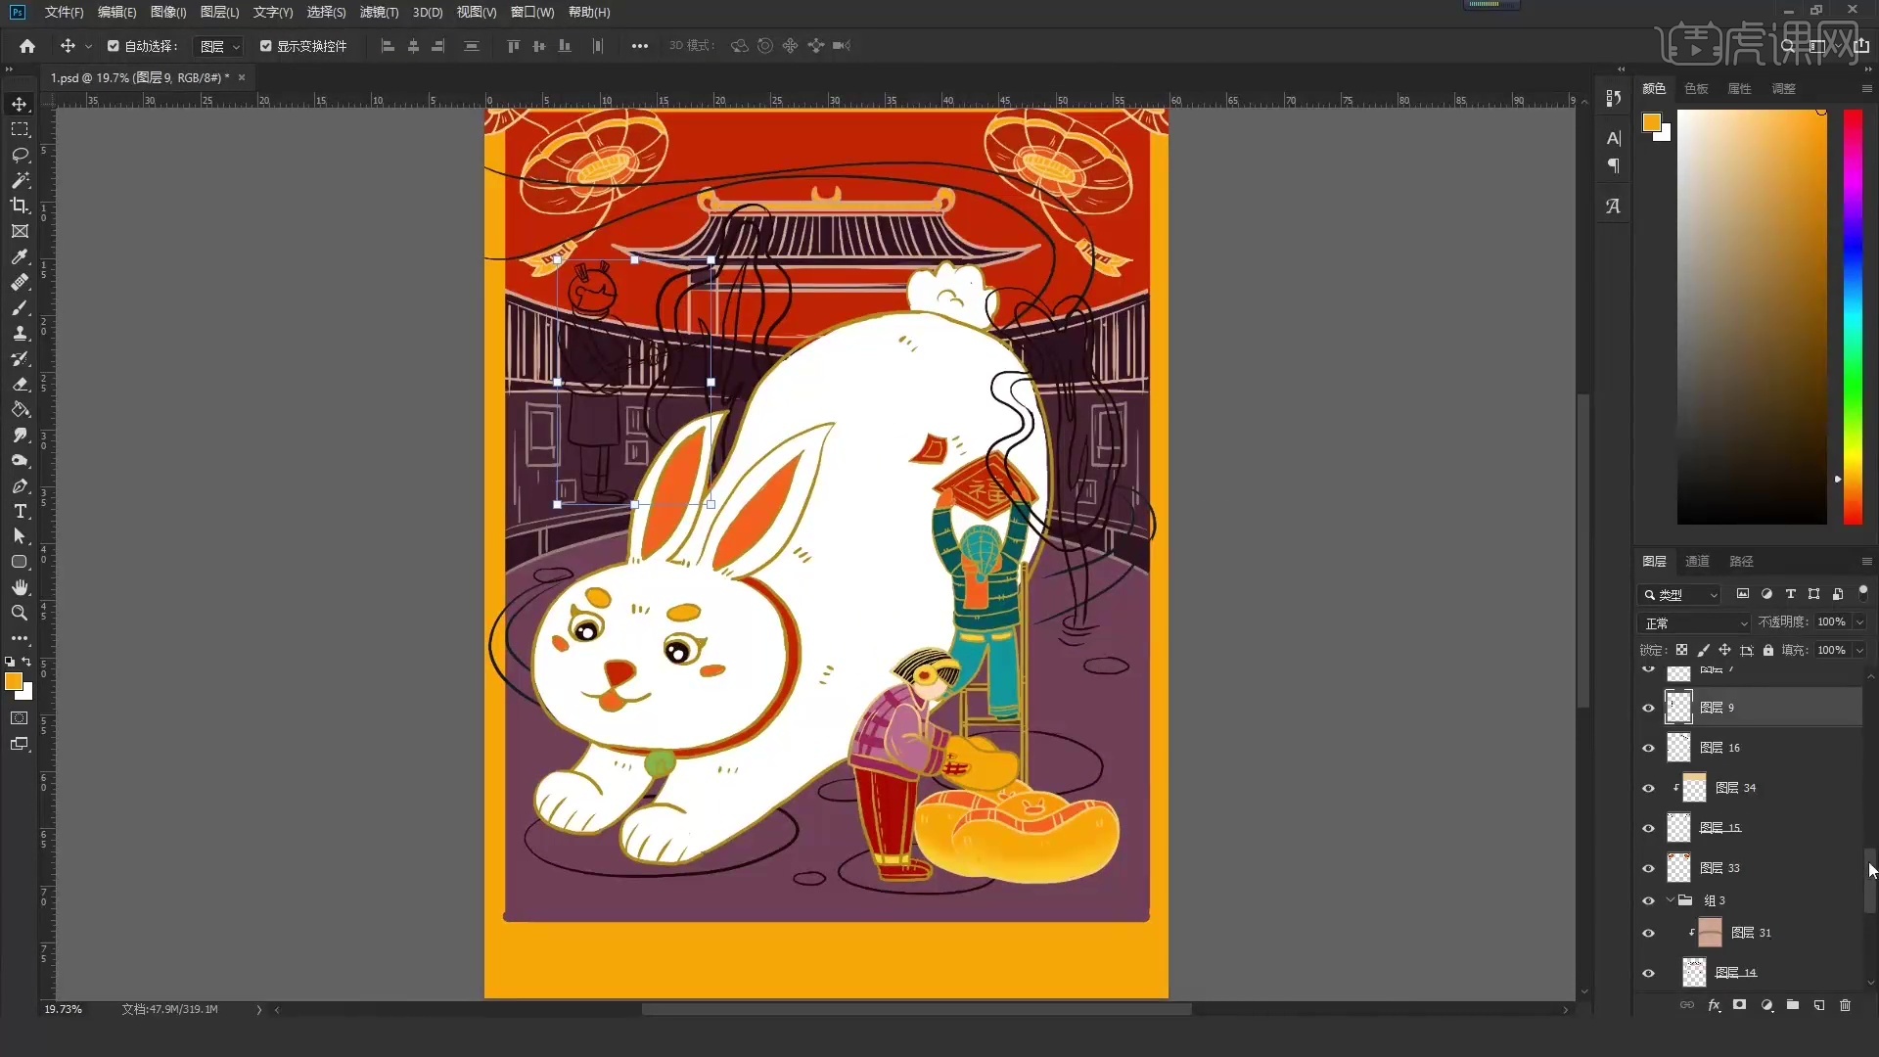
Task: Switch to the 通道 tab
Action: tap(1697, 561)
